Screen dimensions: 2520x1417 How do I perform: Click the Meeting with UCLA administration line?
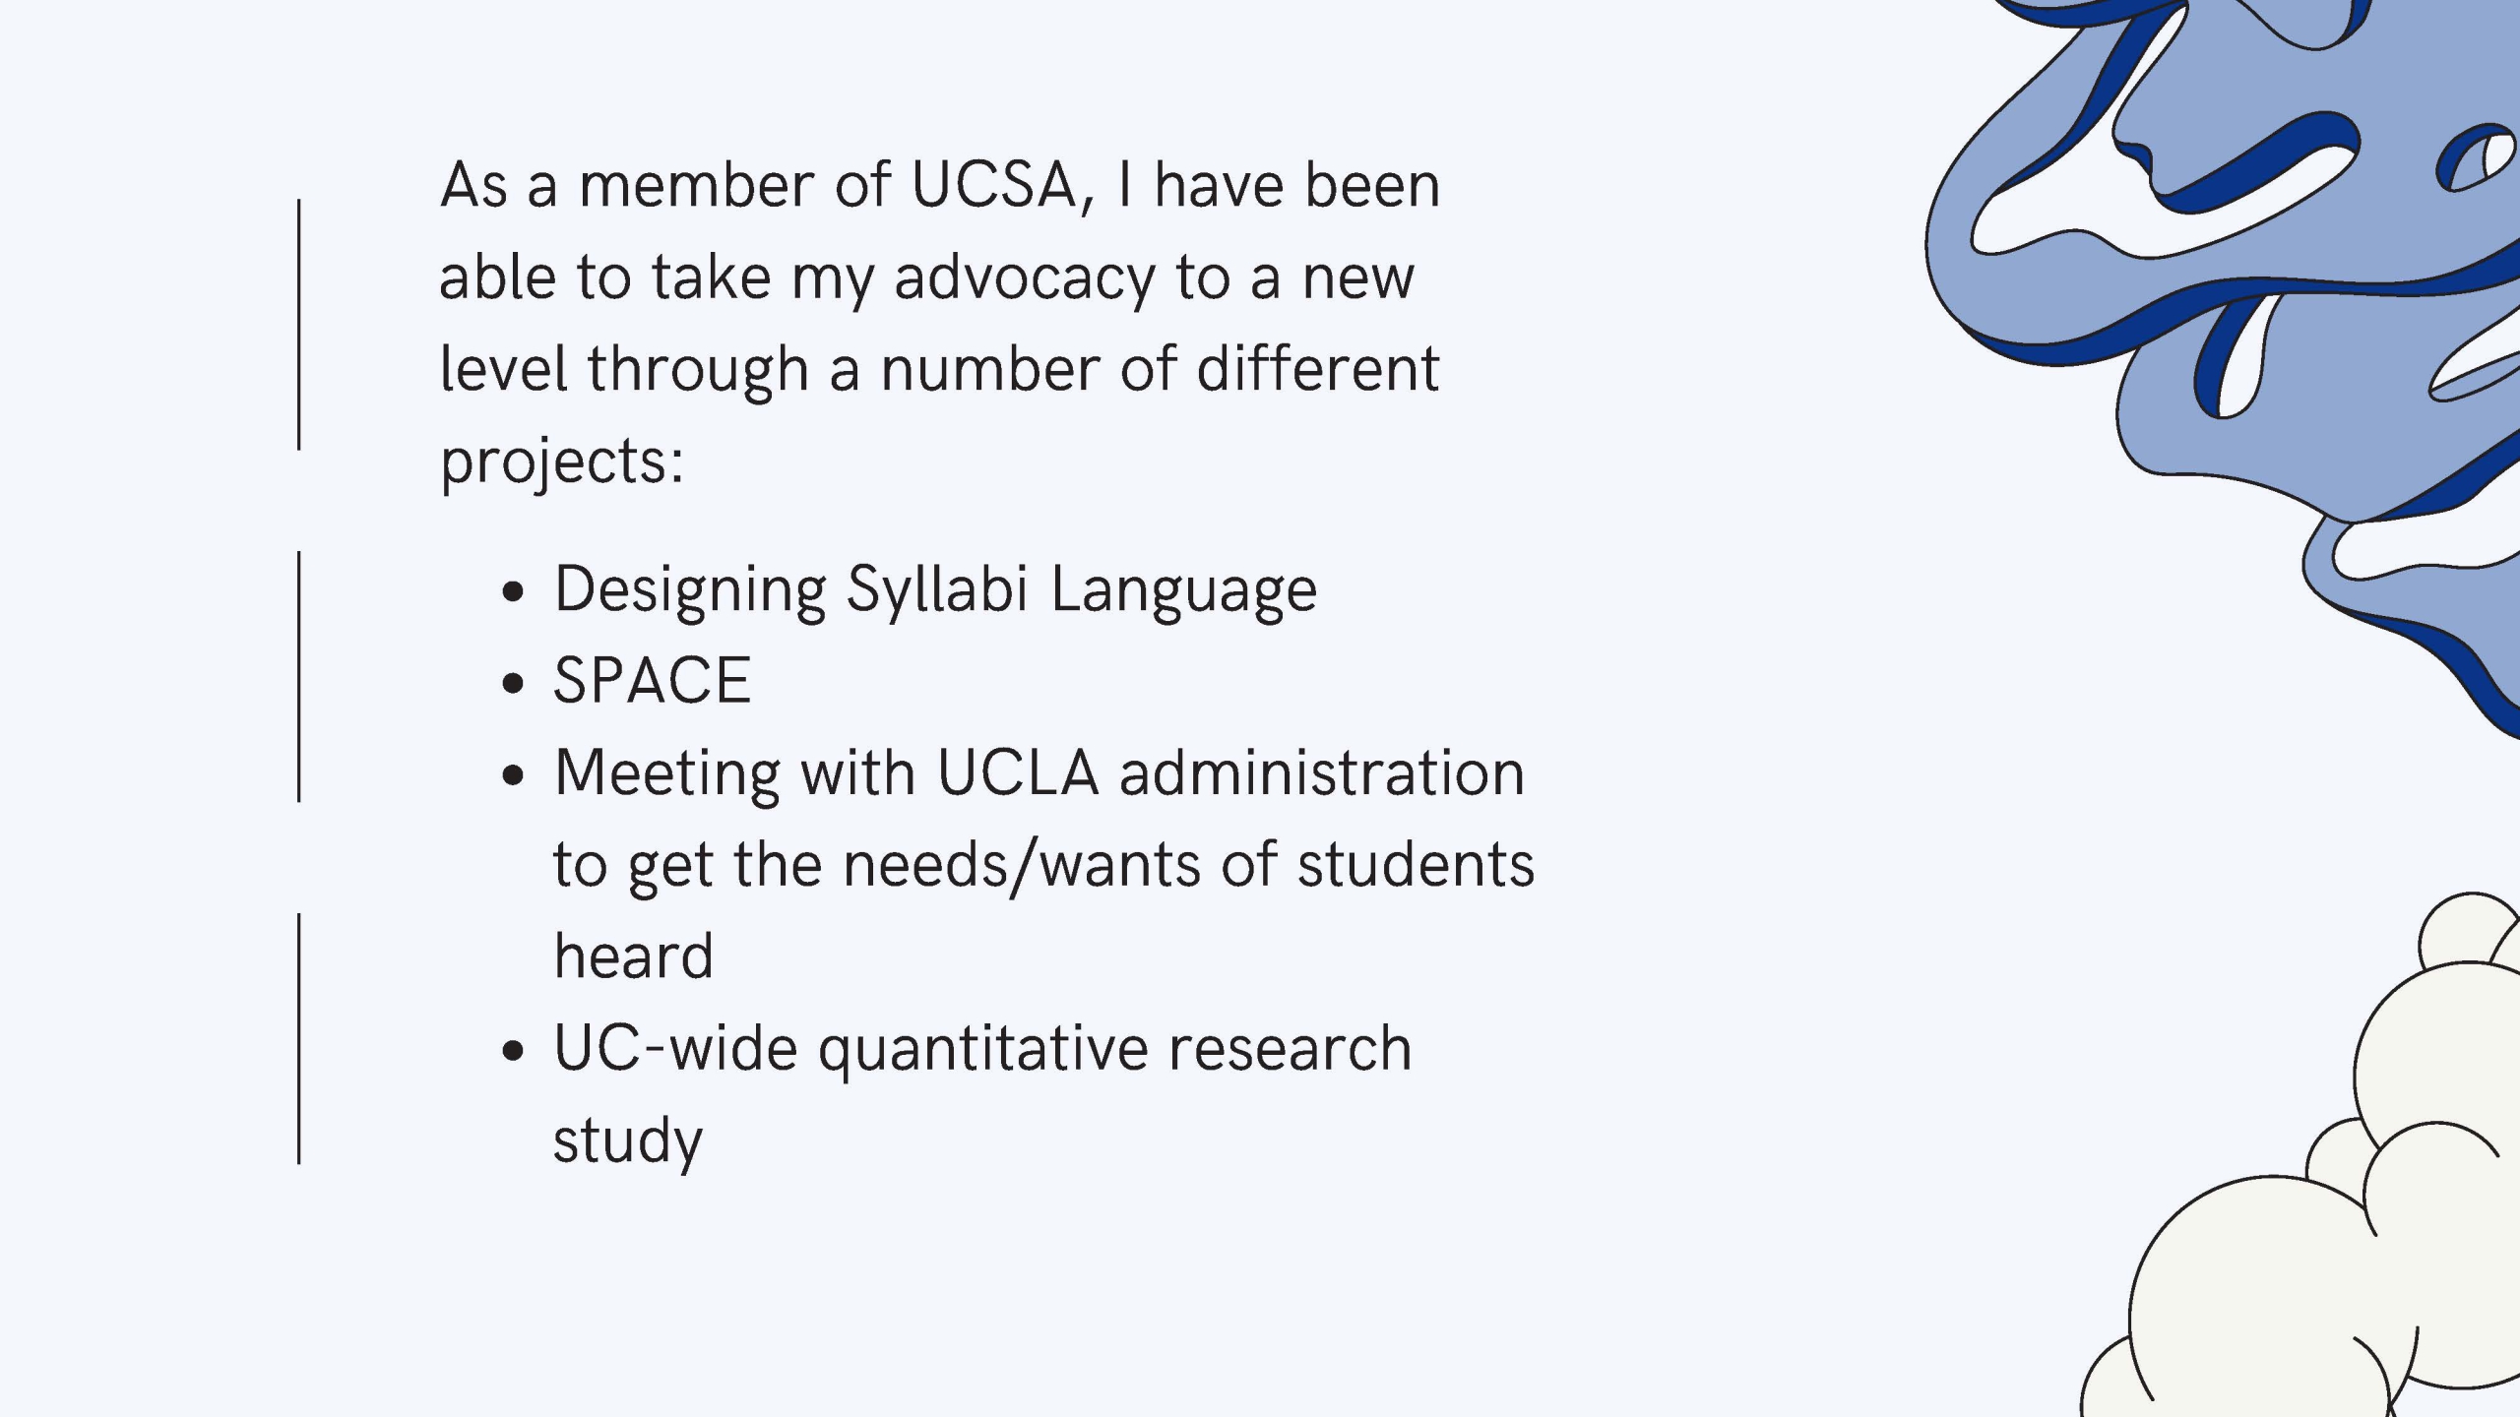(1039, 773)
